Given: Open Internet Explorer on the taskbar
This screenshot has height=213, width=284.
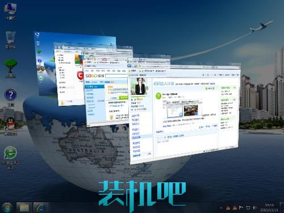Looking at the screenshot, I should pos(41,207).
